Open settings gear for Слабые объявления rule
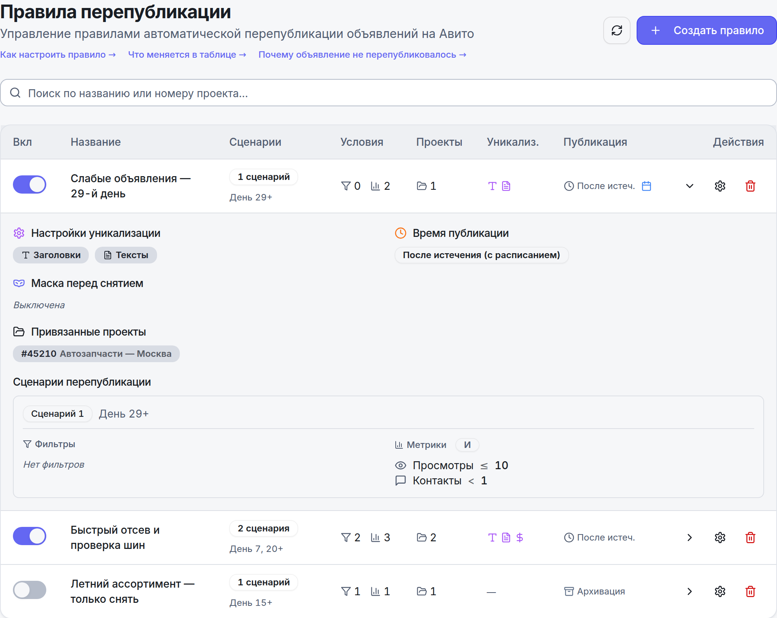 click(x=720, y=186)
